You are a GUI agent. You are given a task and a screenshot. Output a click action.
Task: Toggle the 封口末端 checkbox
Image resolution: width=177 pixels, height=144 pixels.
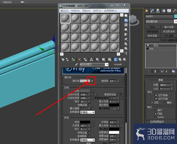coord(156,99)
